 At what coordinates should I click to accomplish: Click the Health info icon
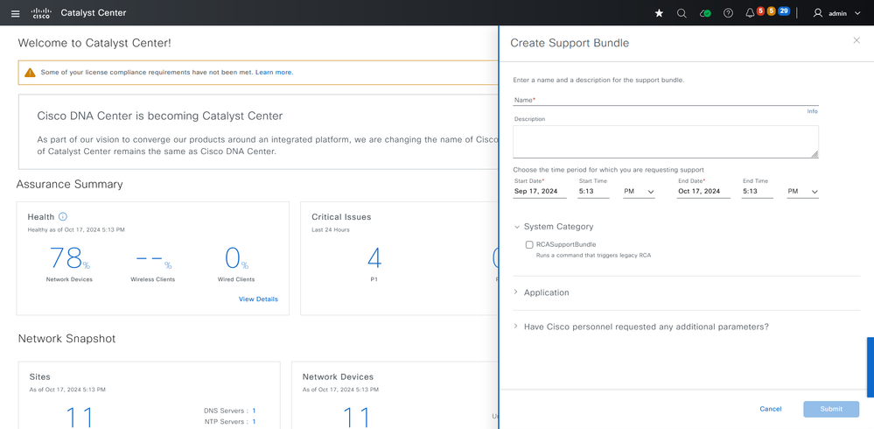click(x=63, y=216)
